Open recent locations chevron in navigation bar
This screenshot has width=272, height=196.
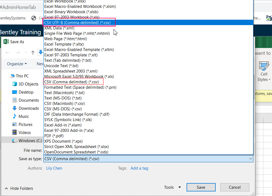tap(26, 53)
